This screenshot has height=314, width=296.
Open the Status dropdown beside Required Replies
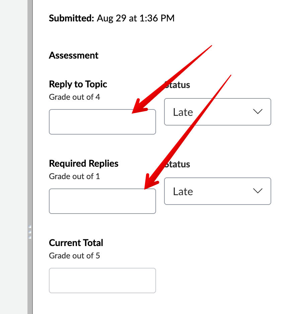(217, 191)
